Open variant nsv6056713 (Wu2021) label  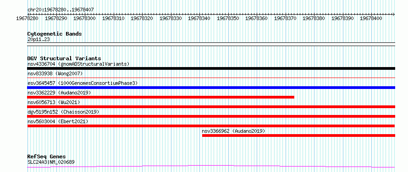pos(54,102)
